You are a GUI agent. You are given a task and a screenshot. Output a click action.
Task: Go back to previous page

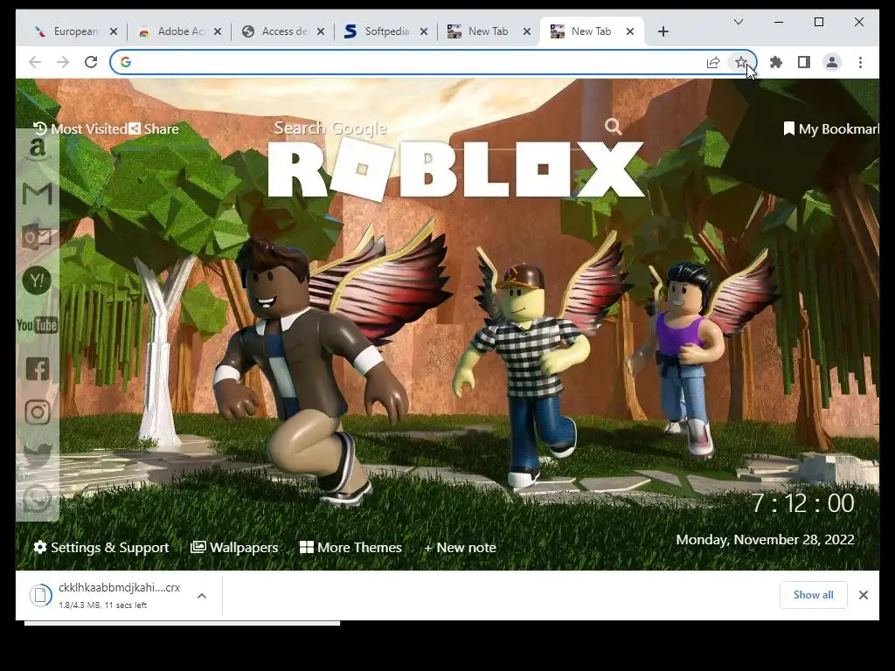[35, 62]
